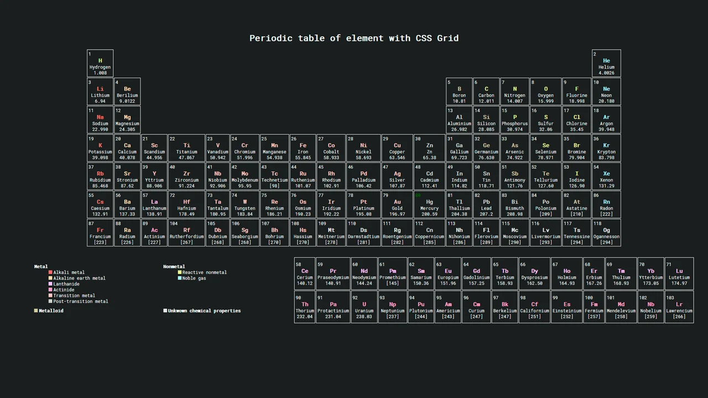Click the Metalloid legend swatch

click(x=37, y=310)
